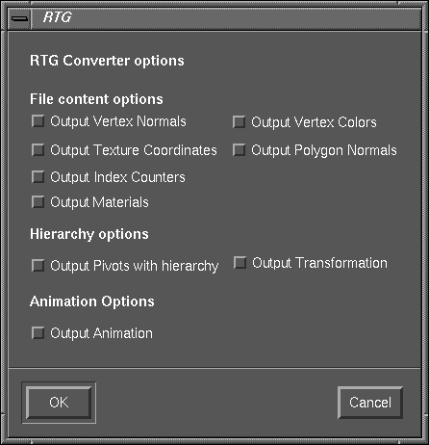Enable Output Index Counters option
Viewport: 429px width, 445px height.
(x=38, y=177)
